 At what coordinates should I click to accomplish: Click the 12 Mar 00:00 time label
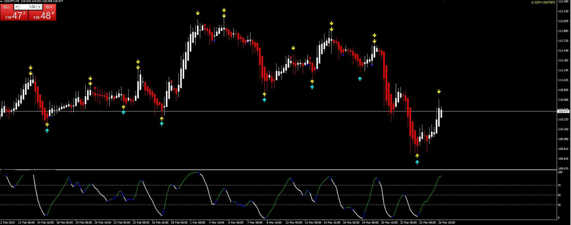tap(294, 223)
